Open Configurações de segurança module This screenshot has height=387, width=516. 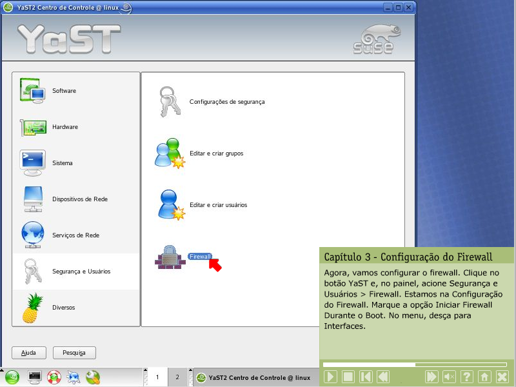tap(226, 102)
